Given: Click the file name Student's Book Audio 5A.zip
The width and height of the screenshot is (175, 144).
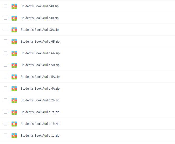Looking at the screenshot, I should coord(40,77).
